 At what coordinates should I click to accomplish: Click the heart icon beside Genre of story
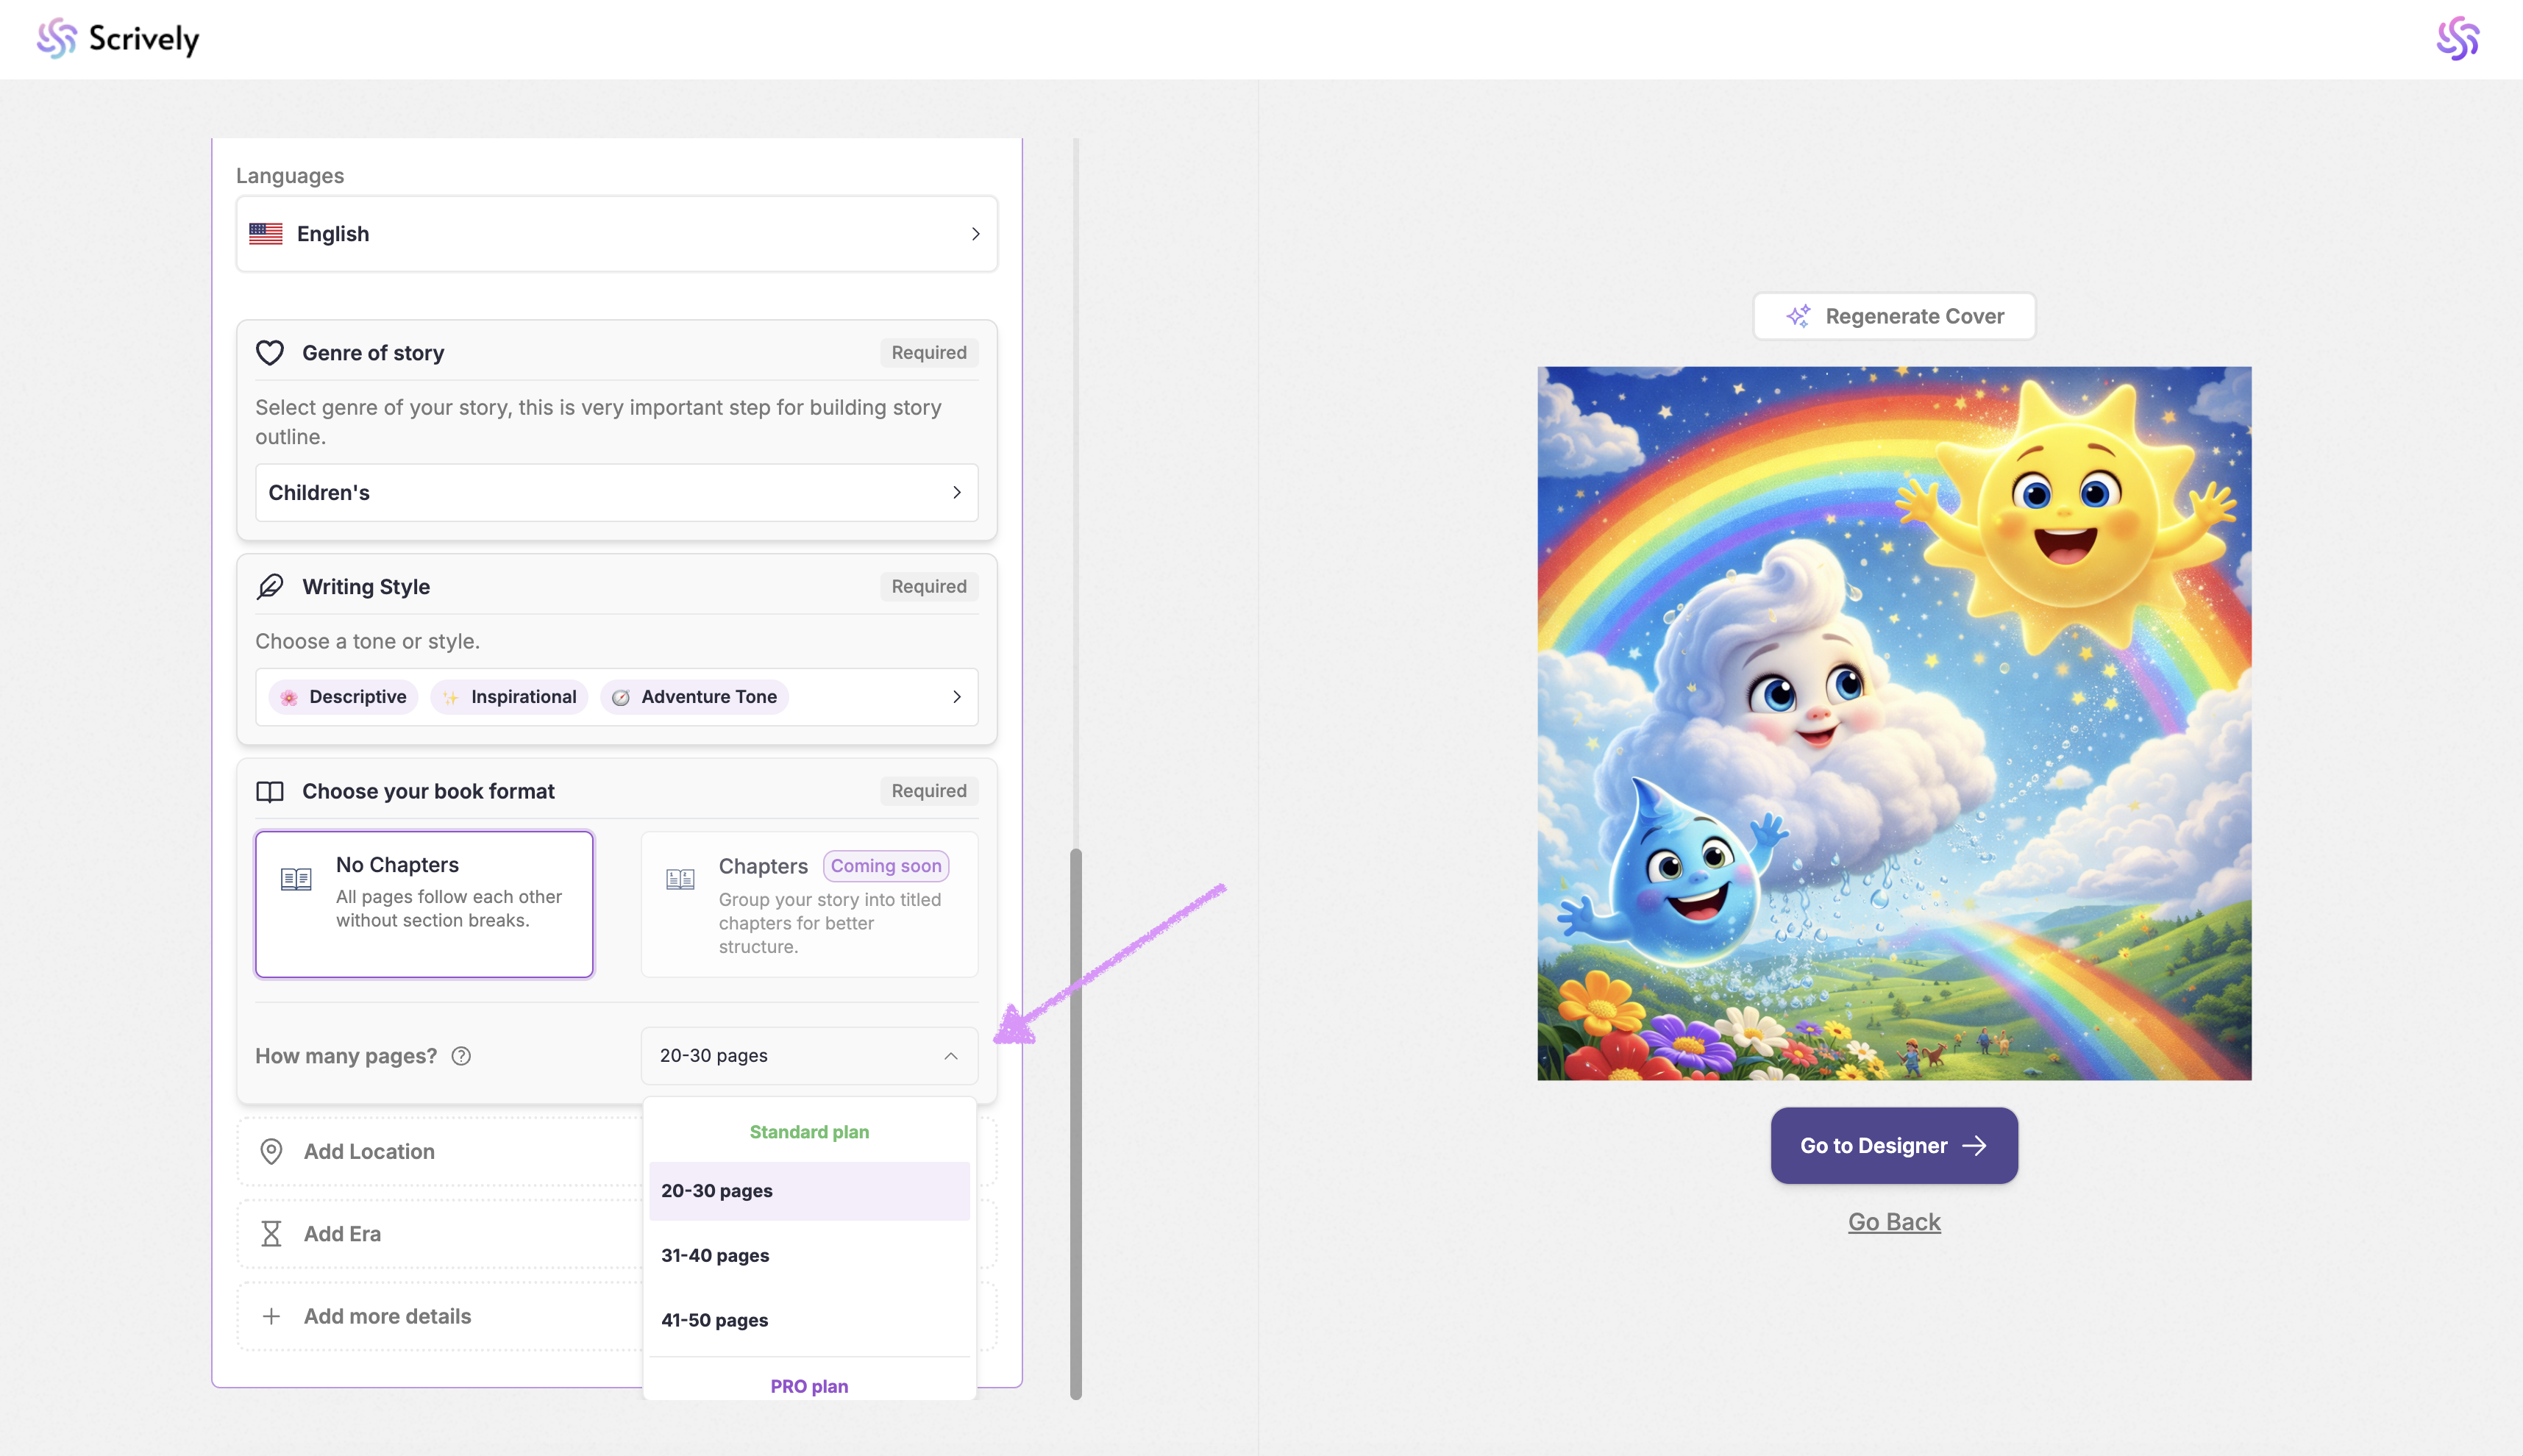coord(270,353)
